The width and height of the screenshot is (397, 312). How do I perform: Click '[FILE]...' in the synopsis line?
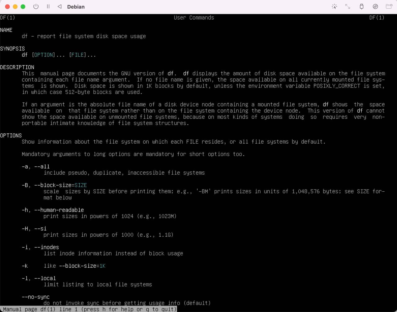[x=82, y=55]
